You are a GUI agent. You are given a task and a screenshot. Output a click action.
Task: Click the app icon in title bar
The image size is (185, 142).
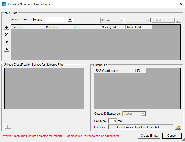(x=4, y=4)
